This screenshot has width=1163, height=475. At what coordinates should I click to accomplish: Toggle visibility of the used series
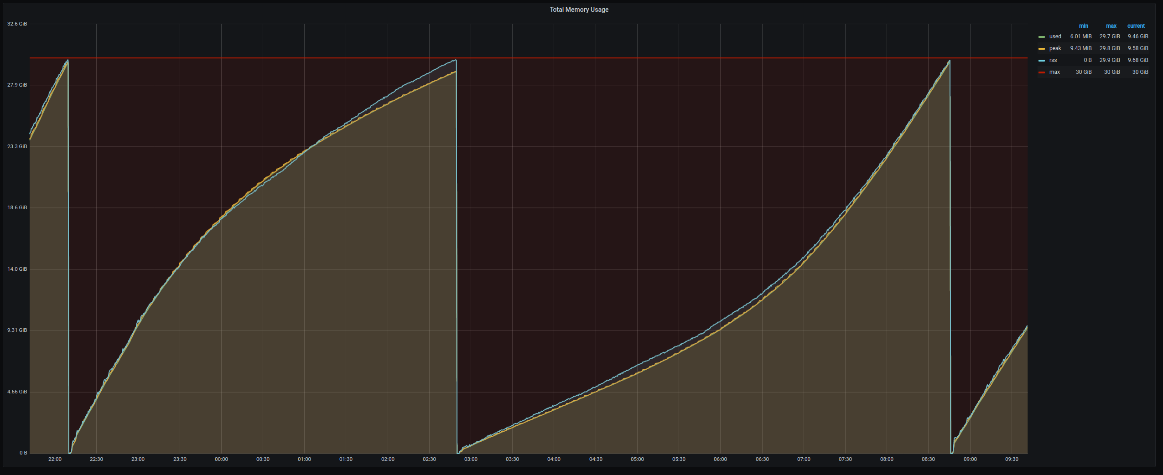pyautogui.click(x=1055, y=36)
